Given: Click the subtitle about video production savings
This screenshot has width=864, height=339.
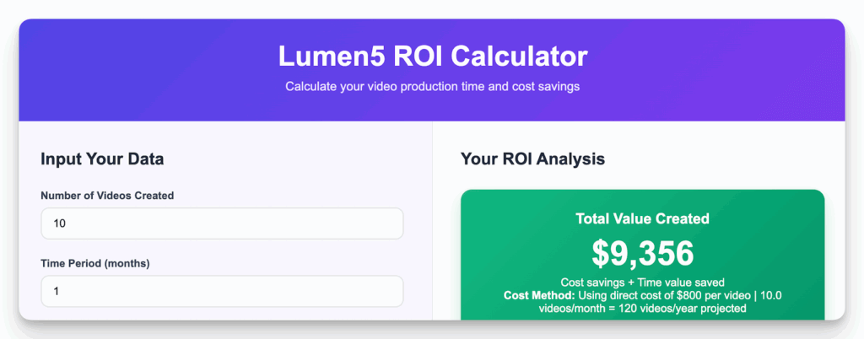Looking at the screenshot, I should (x=432, y=87).
